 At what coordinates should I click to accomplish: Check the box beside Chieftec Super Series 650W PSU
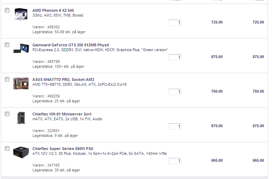7,149
